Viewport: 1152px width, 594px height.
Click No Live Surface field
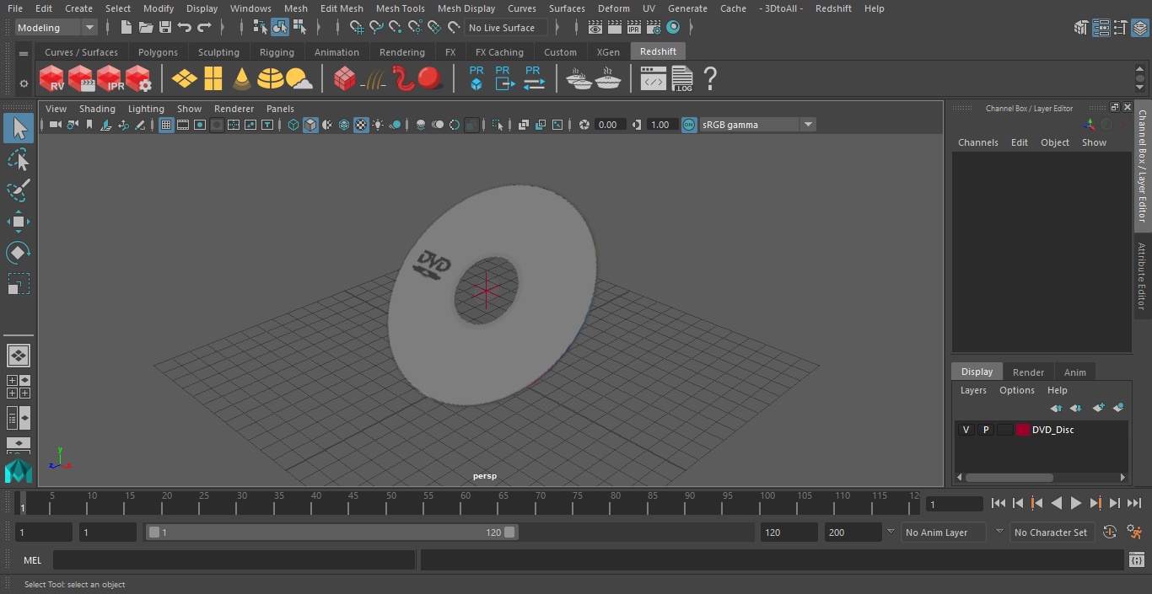tap(506, 28)
